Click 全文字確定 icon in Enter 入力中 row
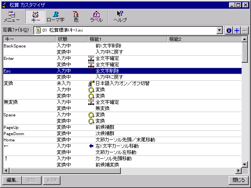Image resolution: width=251 pixels, height=188 pixels. coord(91,58)
